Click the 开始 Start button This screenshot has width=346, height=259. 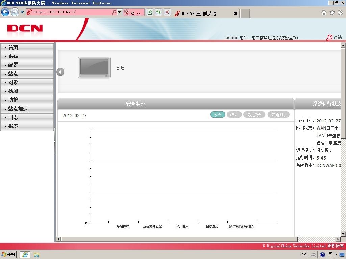click(x=8, y=254)
